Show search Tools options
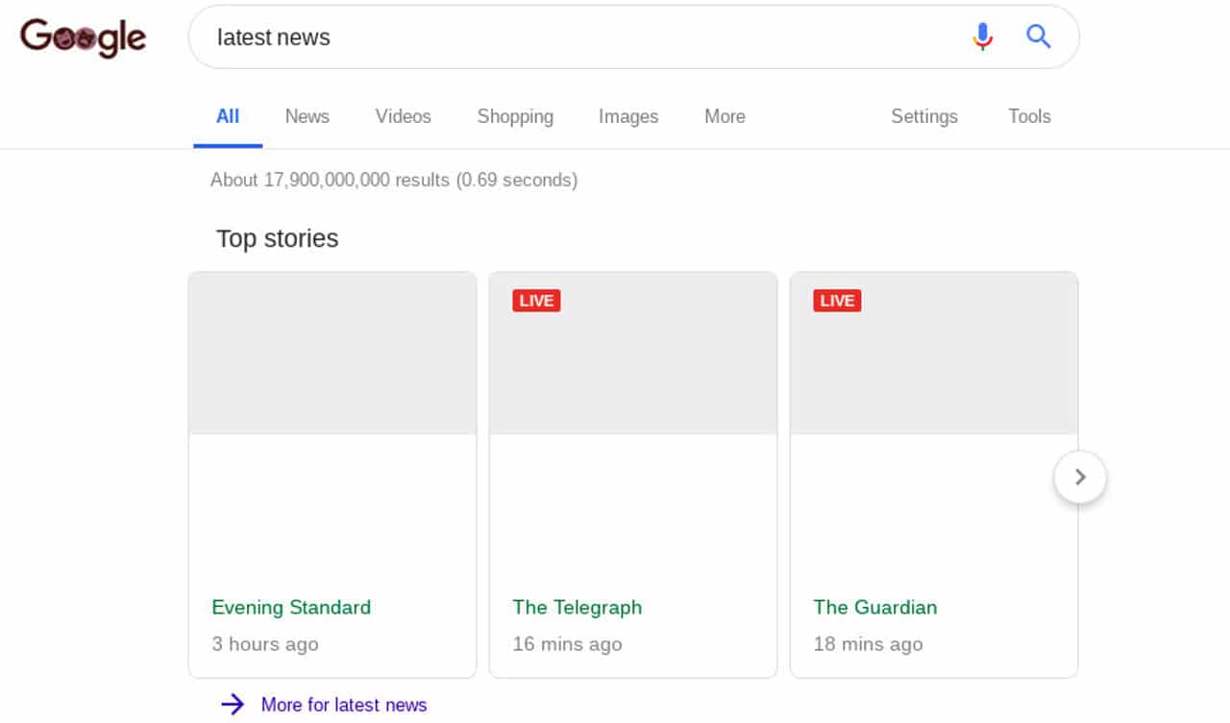This screenshot has height=723, width=1230. tap(1028, 116)
